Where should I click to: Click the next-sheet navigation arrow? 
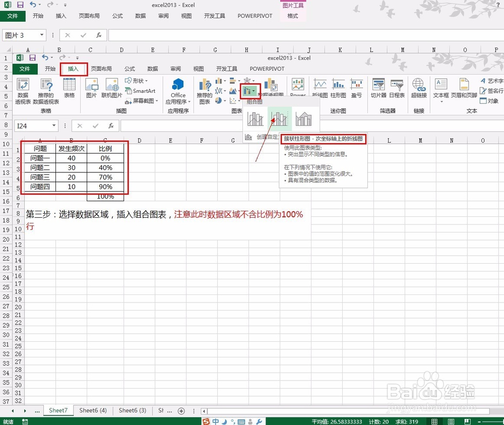click(25, 411)
